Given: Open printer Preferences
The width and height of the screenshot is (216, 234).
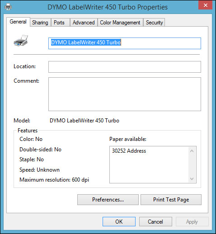Looking at the screenshot, I should coord(108,200).
